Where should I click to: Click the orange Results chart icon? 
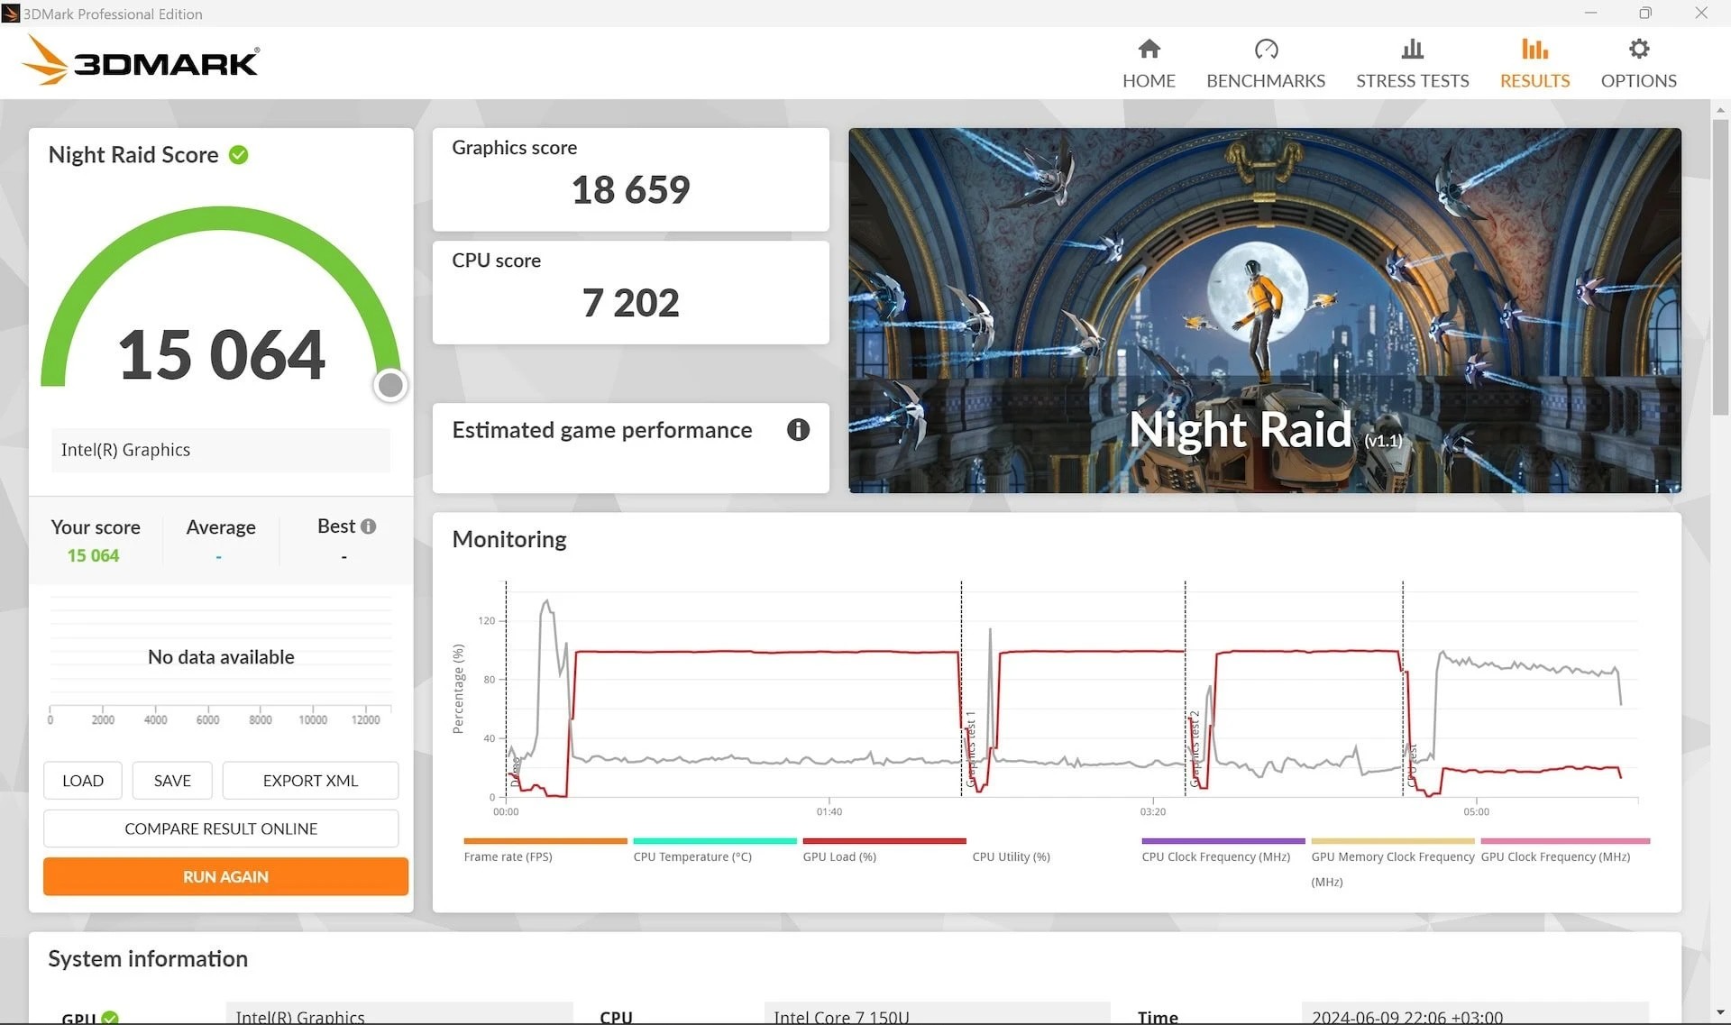point(1534,49)
